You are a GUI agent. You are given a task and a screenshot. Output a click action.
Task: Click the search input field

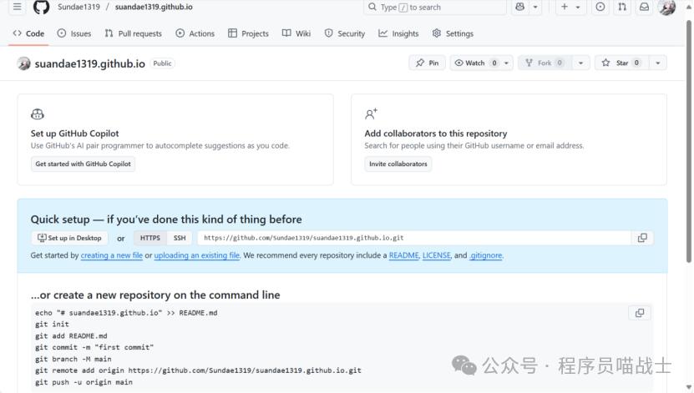[435, 7]
